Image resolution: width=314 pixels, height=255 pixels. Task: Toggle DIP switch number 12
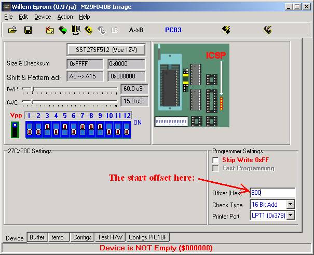click(x=126, y=129)
